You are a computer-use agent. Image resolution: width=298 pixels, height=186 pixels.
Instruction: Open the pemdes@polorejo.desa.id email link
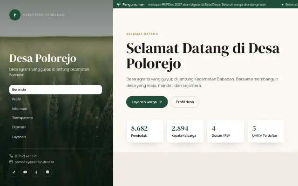[x=34, y=162]
